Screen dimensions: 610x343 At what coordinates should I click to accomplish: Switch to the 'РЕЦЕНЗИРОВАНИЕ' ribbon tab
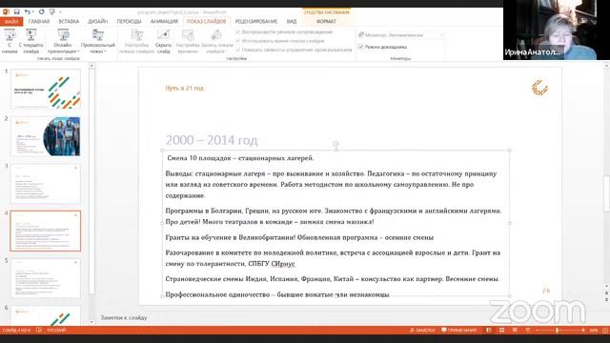(x=256, y=21)
